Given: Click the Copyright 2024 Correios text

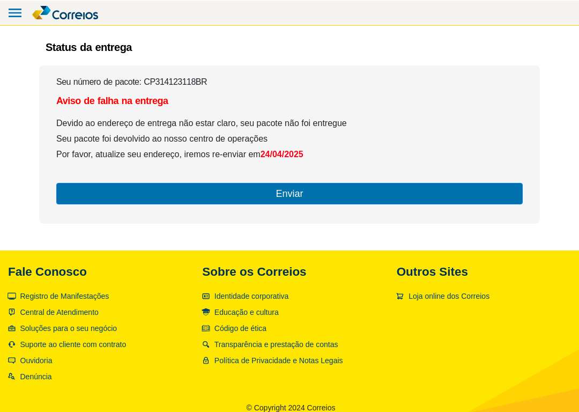Looking at the screenshot, I should tap(291, 408).
